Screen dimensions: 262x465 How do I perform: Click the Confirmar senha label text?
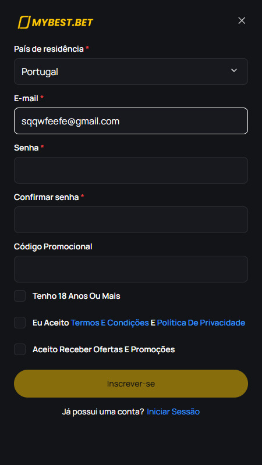point(47,197)
